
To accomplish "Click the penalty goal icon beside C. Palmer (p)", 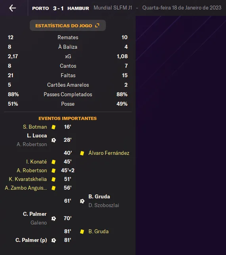I will point(54,240).
